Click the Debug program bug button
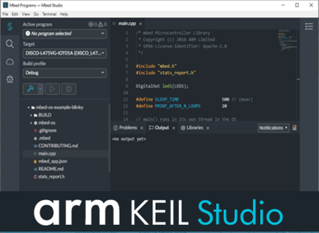Image resolution: width=319 pixels, height=233 pixels. (x=69, y=89)
